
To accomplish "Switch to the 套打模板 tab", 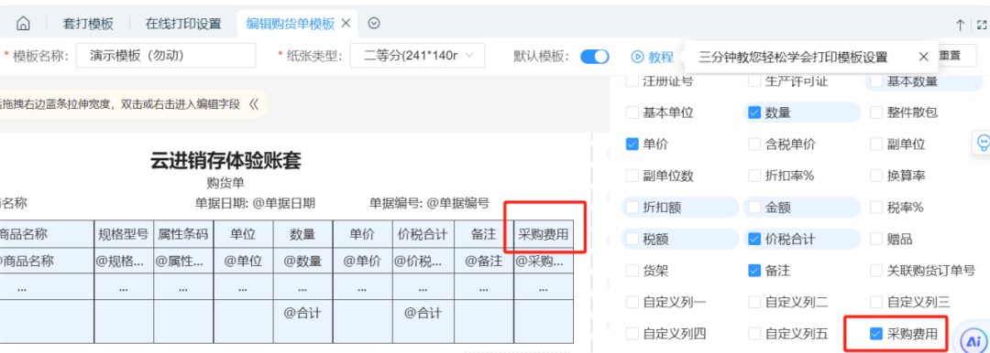I will point(88,24).
